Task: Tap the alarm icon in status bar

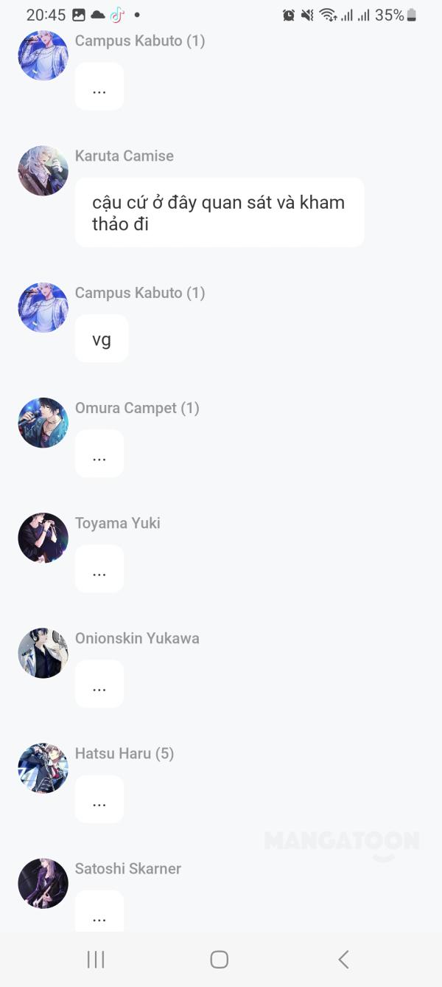Action: (289, 15)
